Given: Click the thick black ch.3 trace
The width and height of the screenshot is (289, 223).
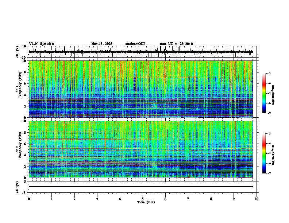Looking at the screenshot, I should [140, 187].
